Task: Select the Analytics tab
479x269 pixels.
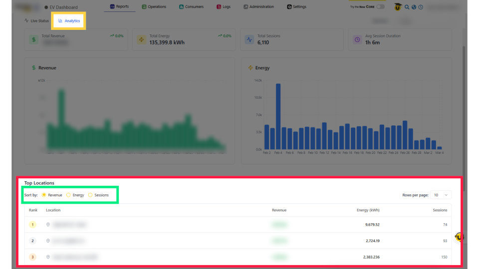Action: (69, 21)
